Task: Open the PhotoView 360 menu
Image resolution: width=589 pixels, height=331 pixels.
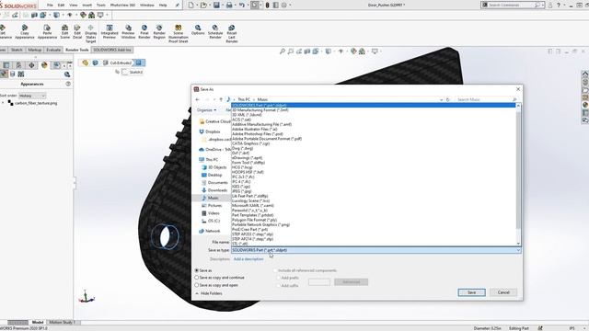Action: [122, 6]
